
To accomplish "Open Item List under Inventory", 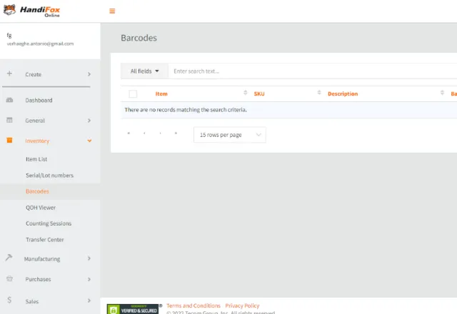I will (36, 159).
